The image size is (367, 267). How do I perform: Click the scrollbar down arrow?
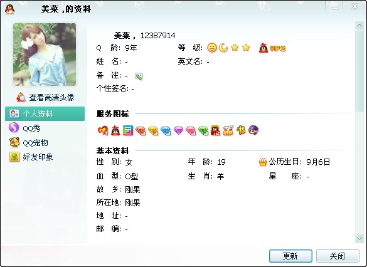point(359,238)
